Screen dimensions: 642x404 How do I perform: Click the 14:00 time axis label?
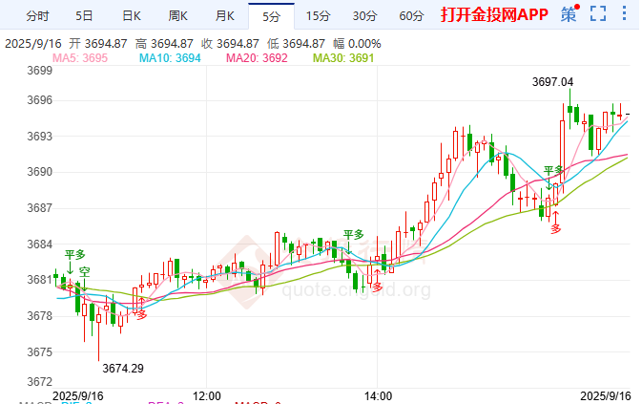pos(379,396)
